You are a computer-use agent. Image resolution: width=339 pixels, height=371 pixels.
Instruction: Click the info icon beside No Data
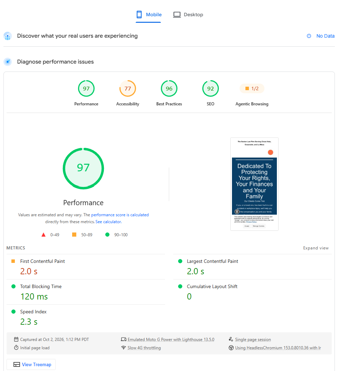click(309, 36)
